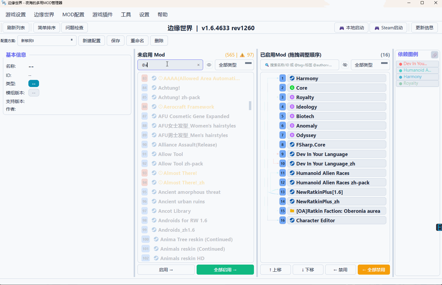The height and width of the screenshot is (285, 442).
Task: Open the 工具 menu
Action: pos(126,14)
